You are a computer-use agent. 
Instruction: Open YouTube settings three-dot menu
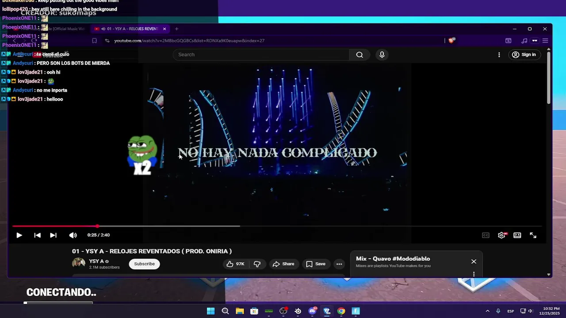pyautogui.click(x=499, y=55)
